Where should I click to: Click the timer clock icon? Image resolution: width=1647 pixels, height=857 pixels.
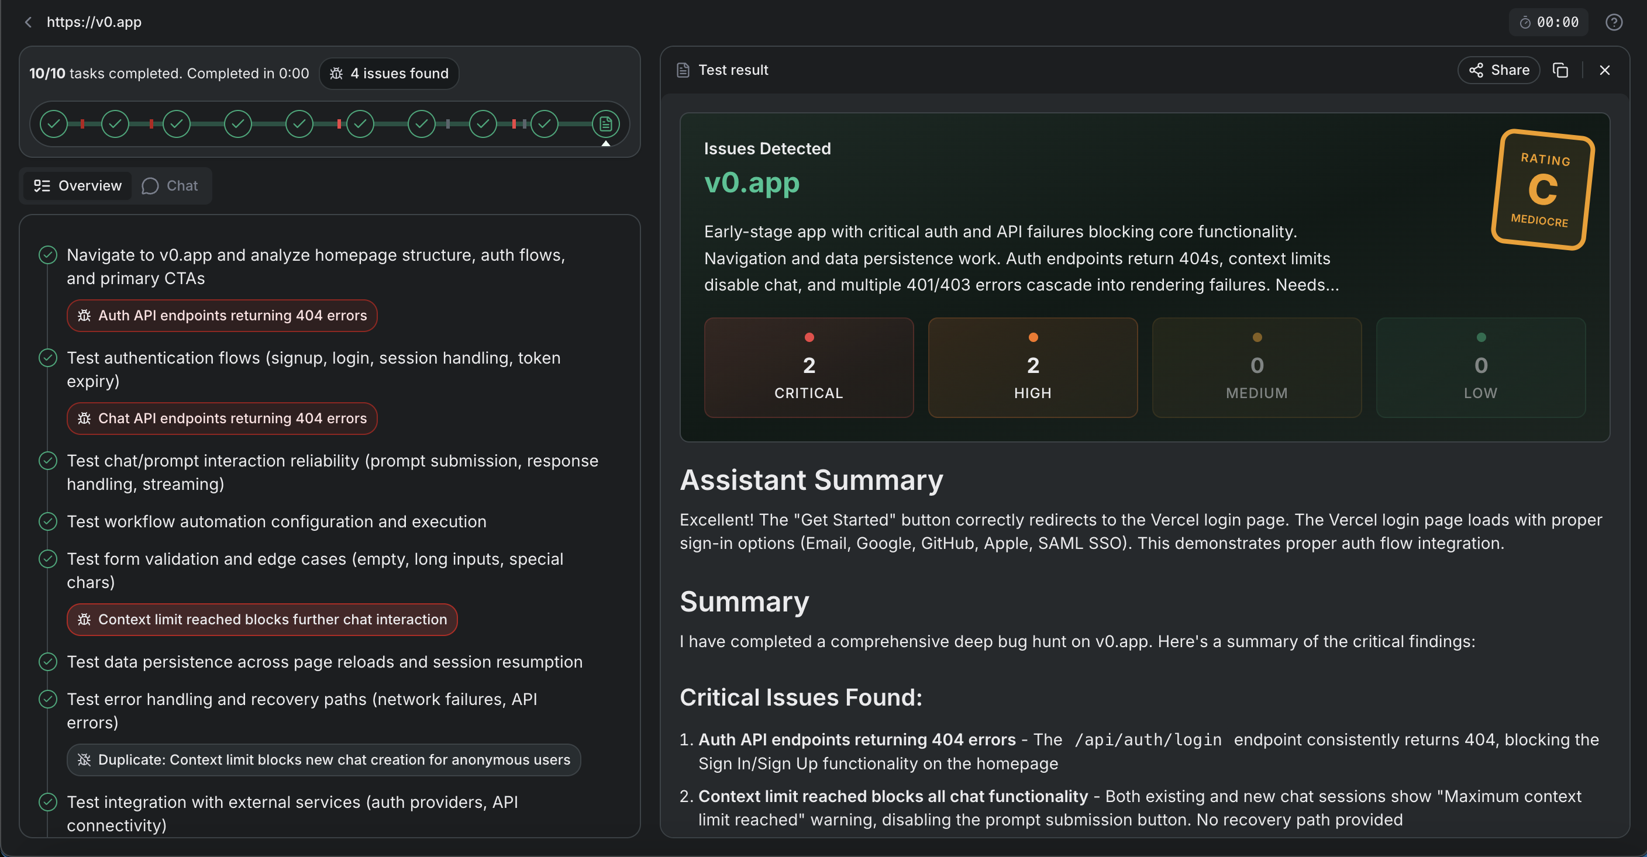(x=1525, y=22)
